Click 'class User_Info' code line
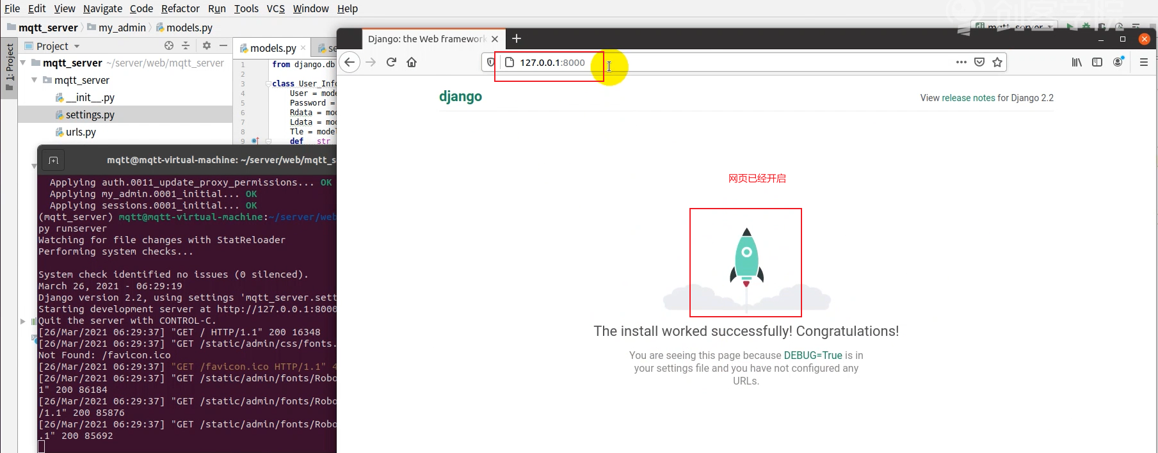This screenshot has height=453, width=1158. (x=304, y=84)
